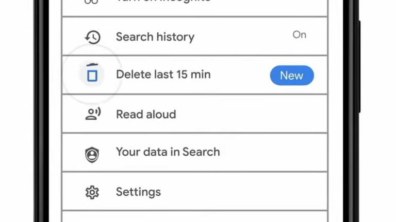Tap the Incognito glasses icon at top
This screenshot has width=396, height=222.
(91, 2)
